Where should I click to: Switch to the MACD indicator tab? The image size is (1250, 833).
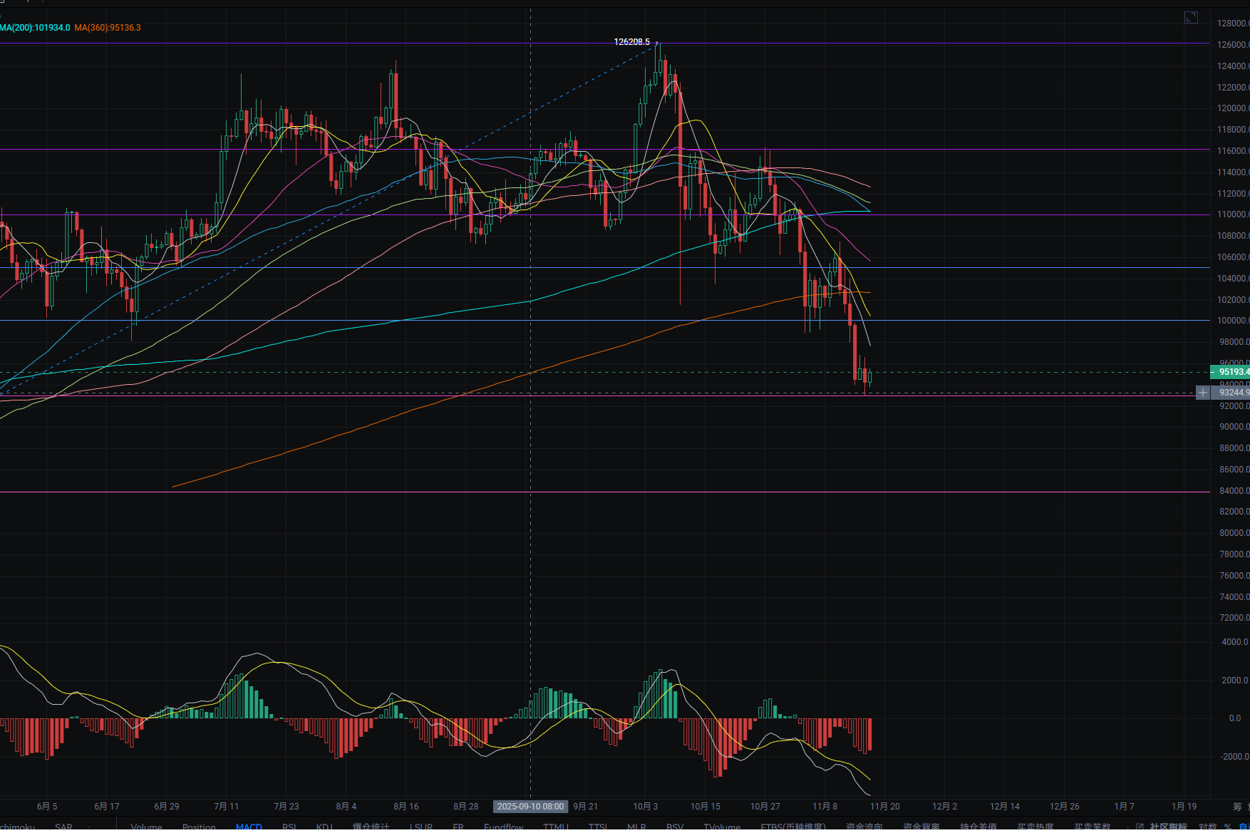coord(249,827)
